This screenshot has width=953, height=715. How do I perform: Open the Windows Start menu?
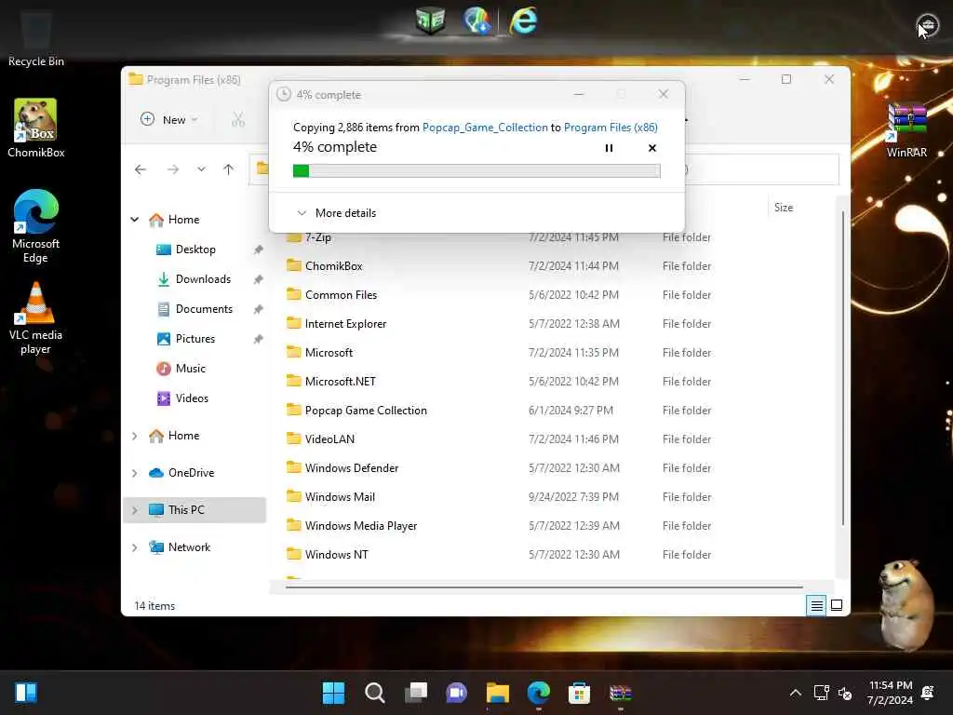pos(333,693)
